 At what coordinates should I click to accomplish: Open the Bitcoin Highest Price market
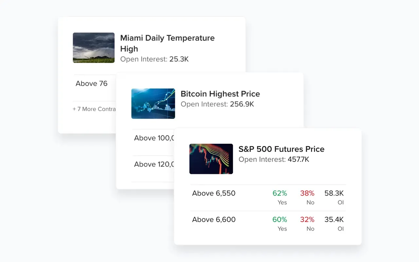[x=220, y=94]
